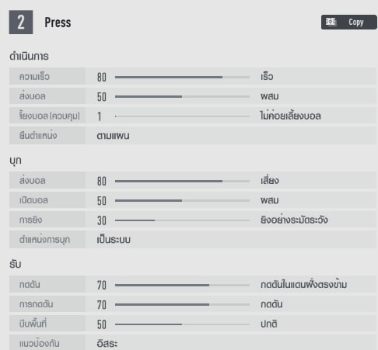Click the เลี้ยงบอล slider handle at 1

pyautogui.click(x=116, y=116)
